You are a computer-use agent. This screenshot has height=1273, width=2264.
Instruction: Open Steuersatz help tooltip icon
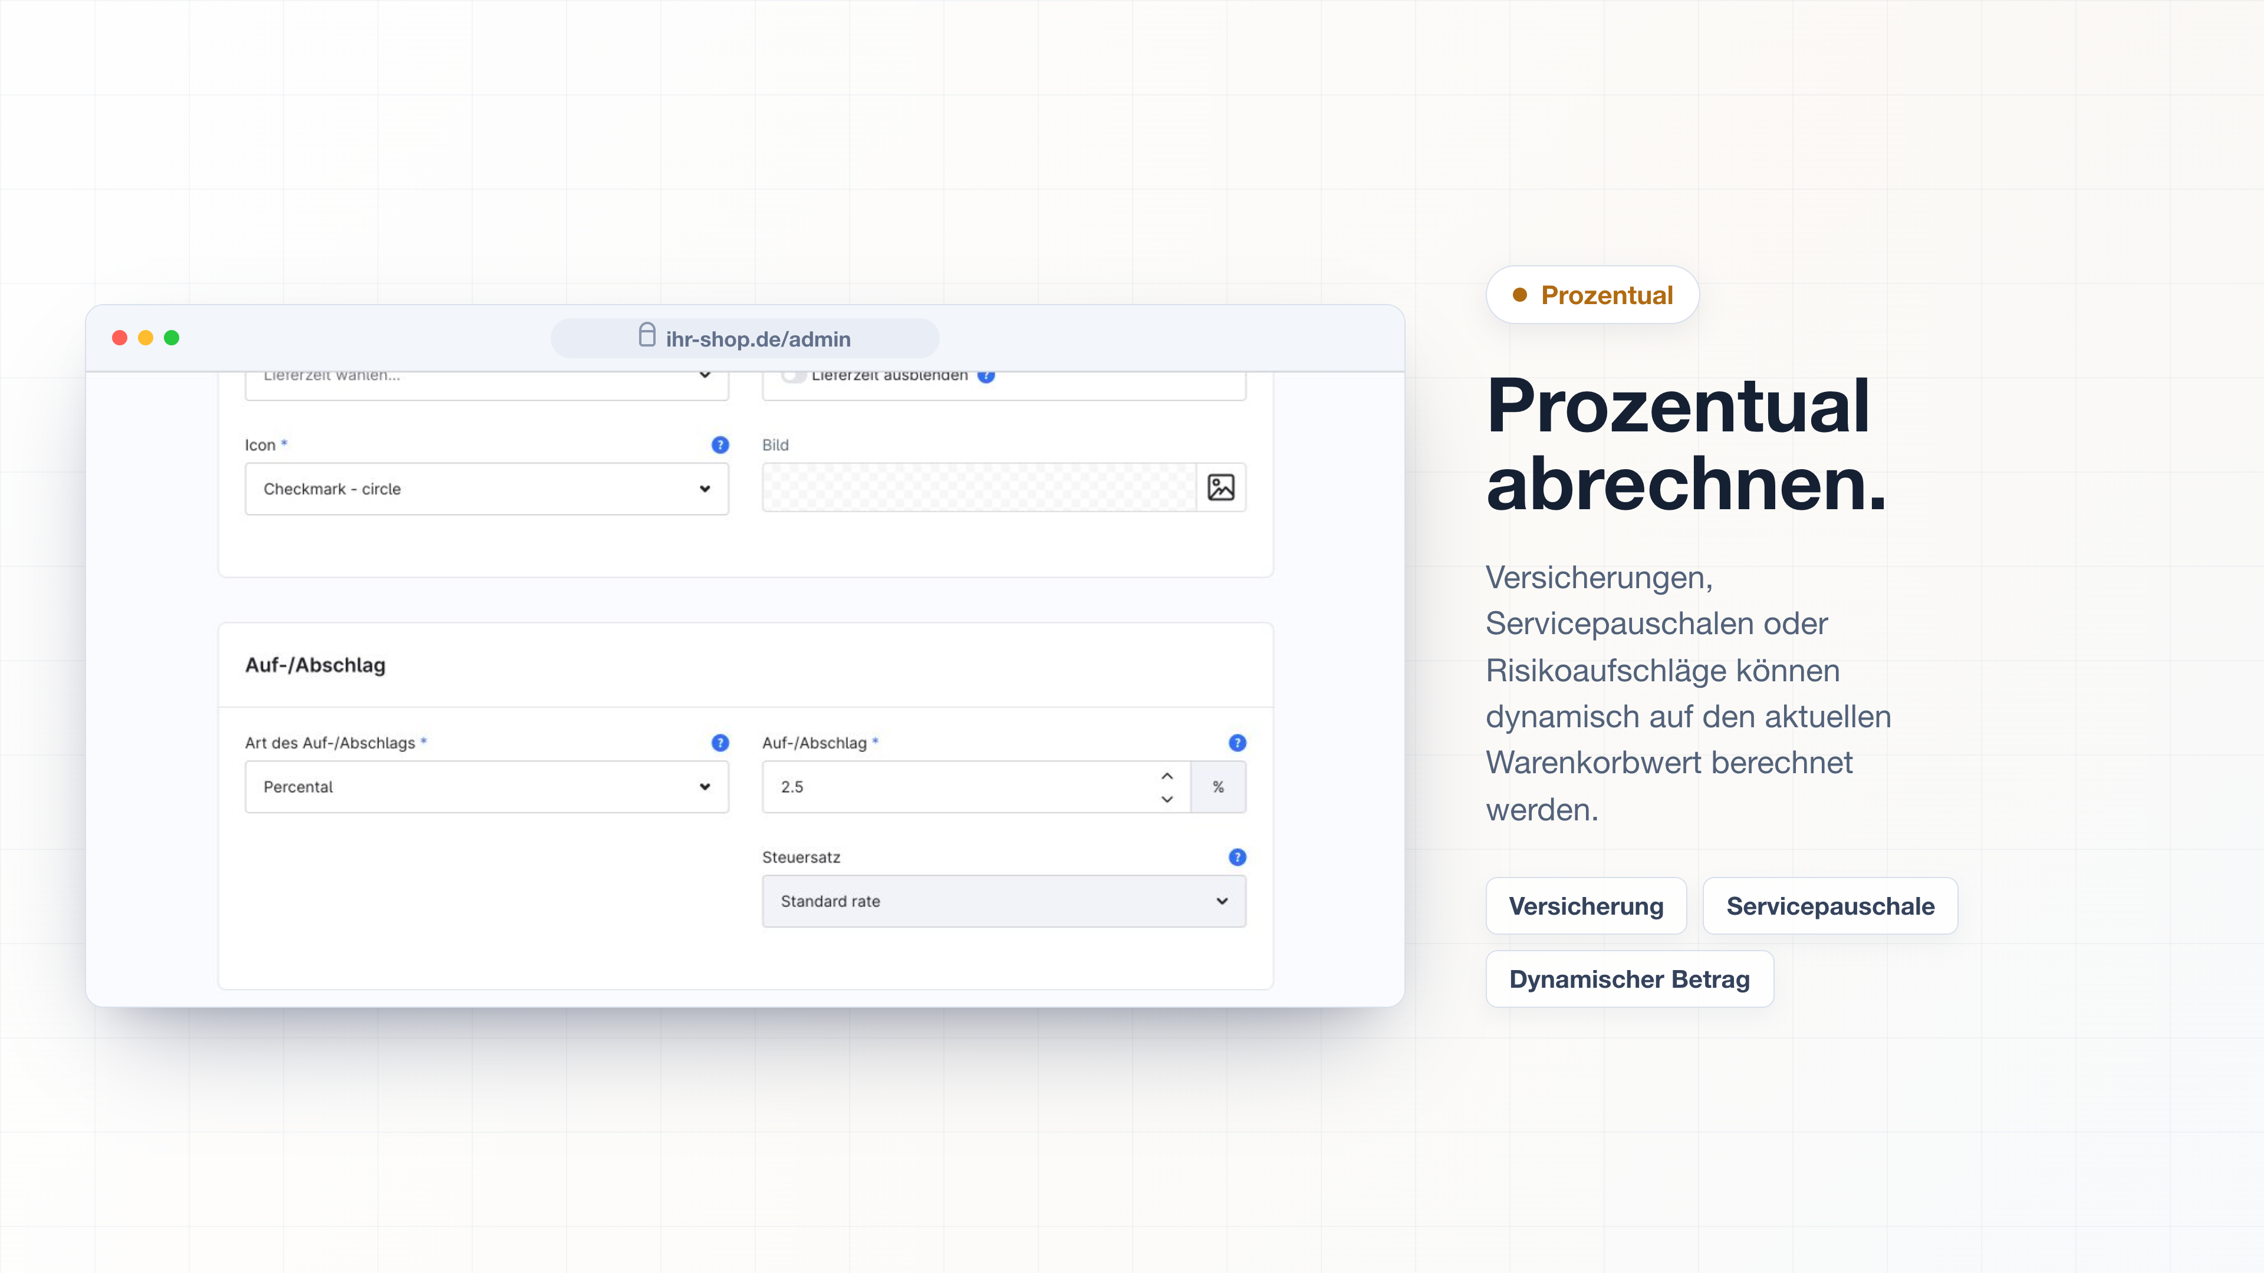[x=1236, y=856]
